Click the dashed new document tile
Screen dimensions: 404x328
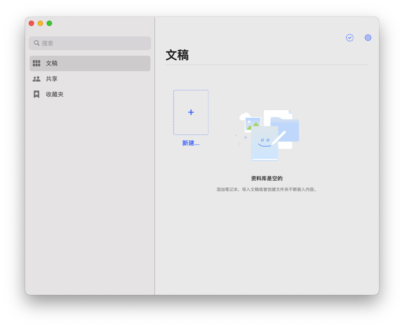click(191, 112)
